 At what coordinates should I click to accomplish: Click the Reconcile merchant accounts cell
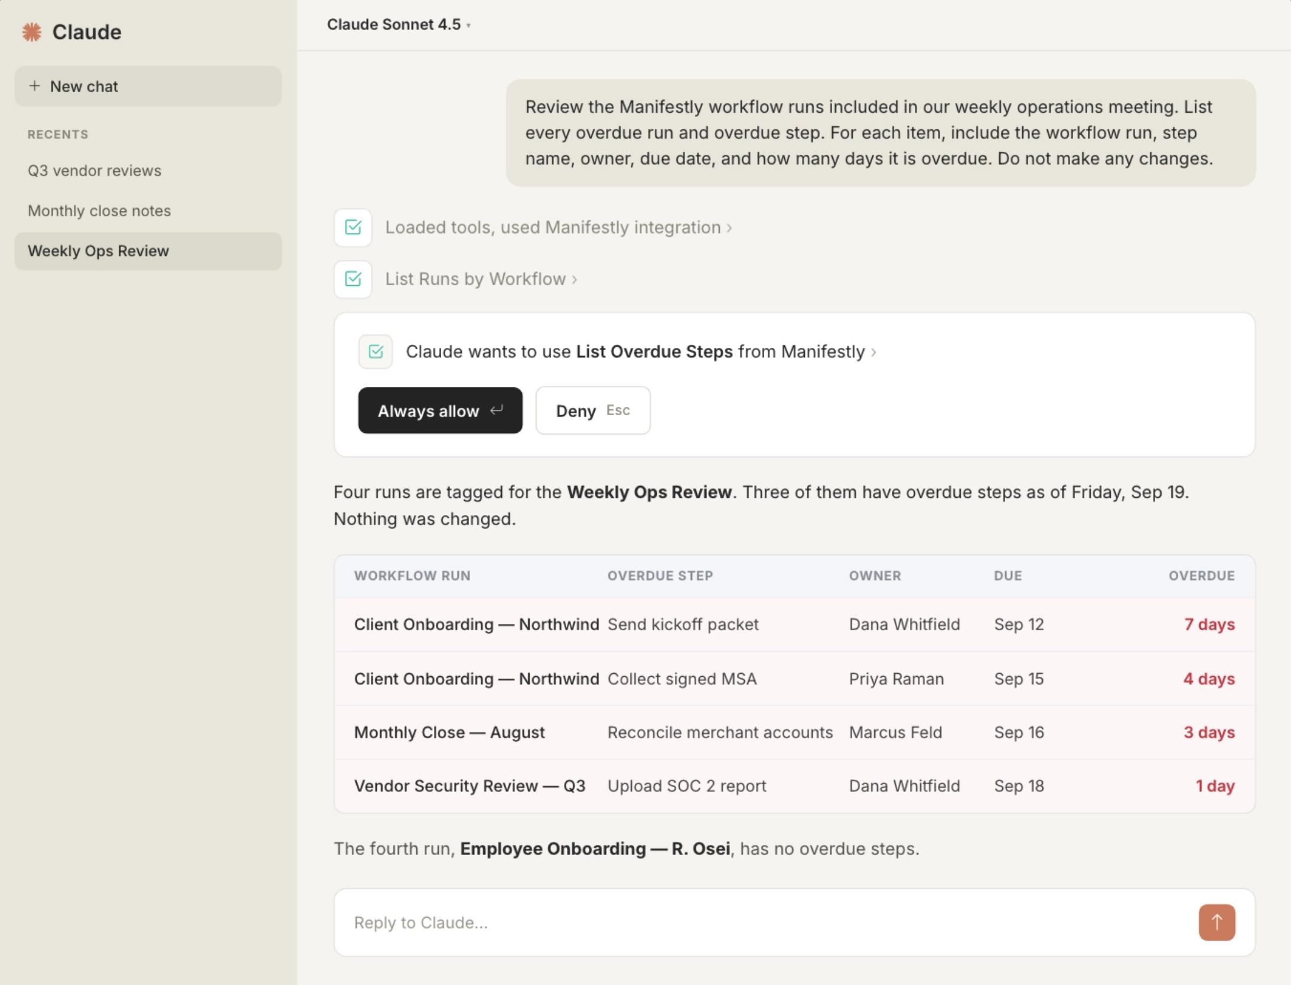pyautogui.click(x=720, y=733)
